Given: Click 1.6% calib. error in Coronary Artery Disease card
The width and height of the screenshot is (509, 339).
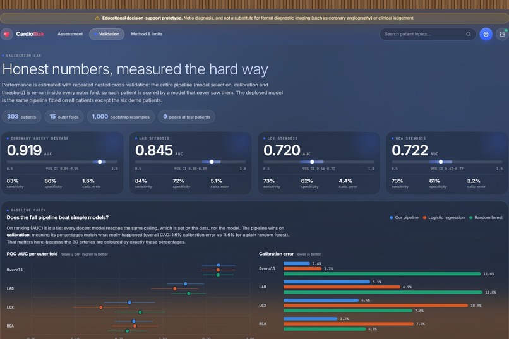Looking at the screenshot, I should [91, 183].
